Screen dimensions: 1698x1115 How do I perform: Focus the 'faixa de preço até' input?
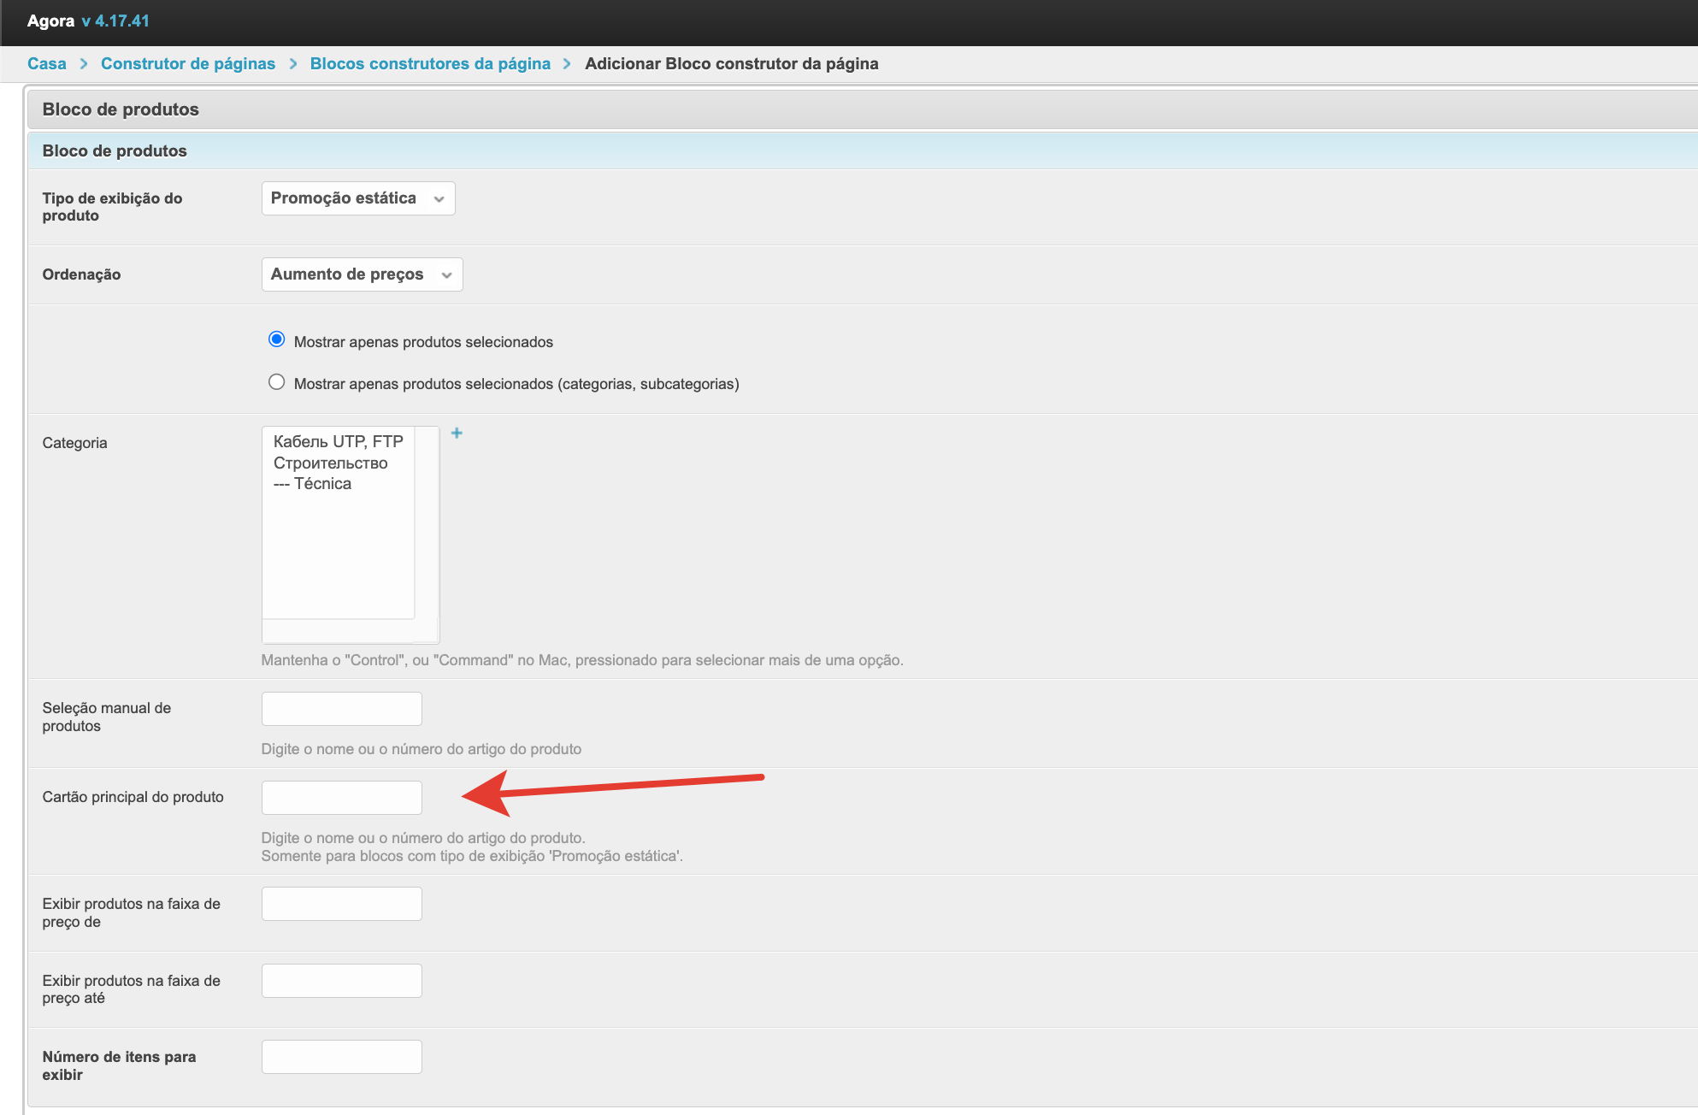point(341,981)
